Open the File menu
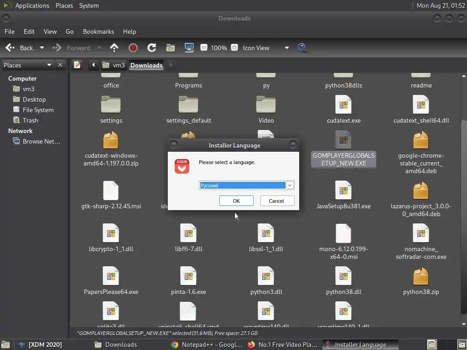The width and height of the screenshot is (467, 350). (9, 31)
